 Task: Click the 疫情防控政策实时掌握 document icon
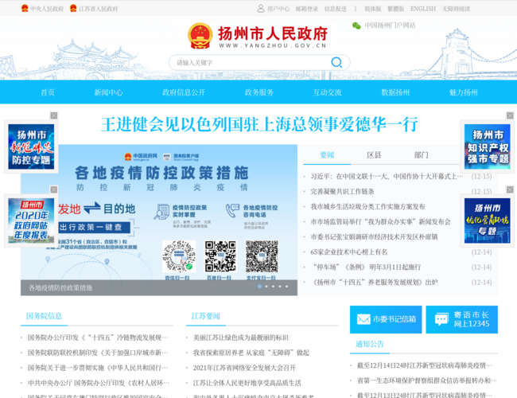[161, 212]
